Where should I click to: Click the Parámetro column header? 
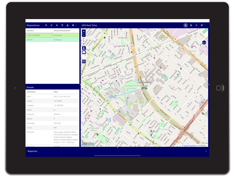coord(39,92)
